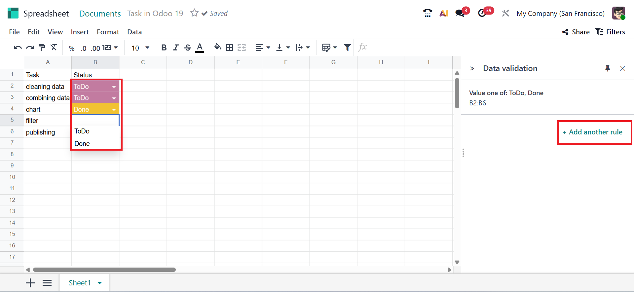This screenshot has height=292, width=634.
Task: Open the View menu
Action: pyautogui.click(x=55, y=32)
